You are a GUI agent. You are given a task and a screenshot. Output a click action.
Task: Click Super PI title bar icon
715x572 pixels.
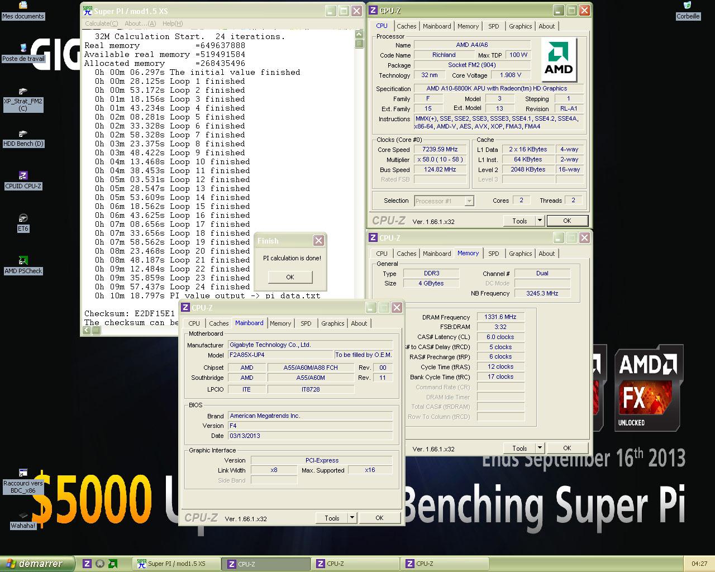tap(87, 11)
